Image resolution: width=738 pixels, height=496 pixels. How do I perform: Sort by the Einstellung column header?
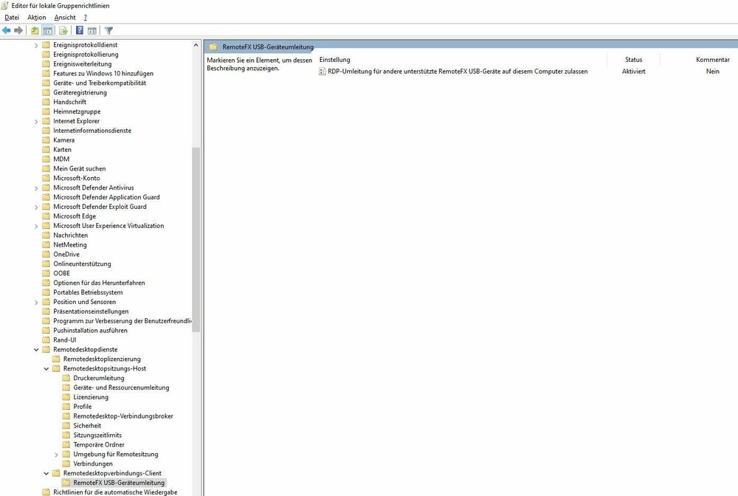pos(335,60)
